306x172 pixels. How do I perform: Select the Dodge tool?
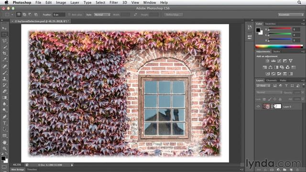pos(4,110)
